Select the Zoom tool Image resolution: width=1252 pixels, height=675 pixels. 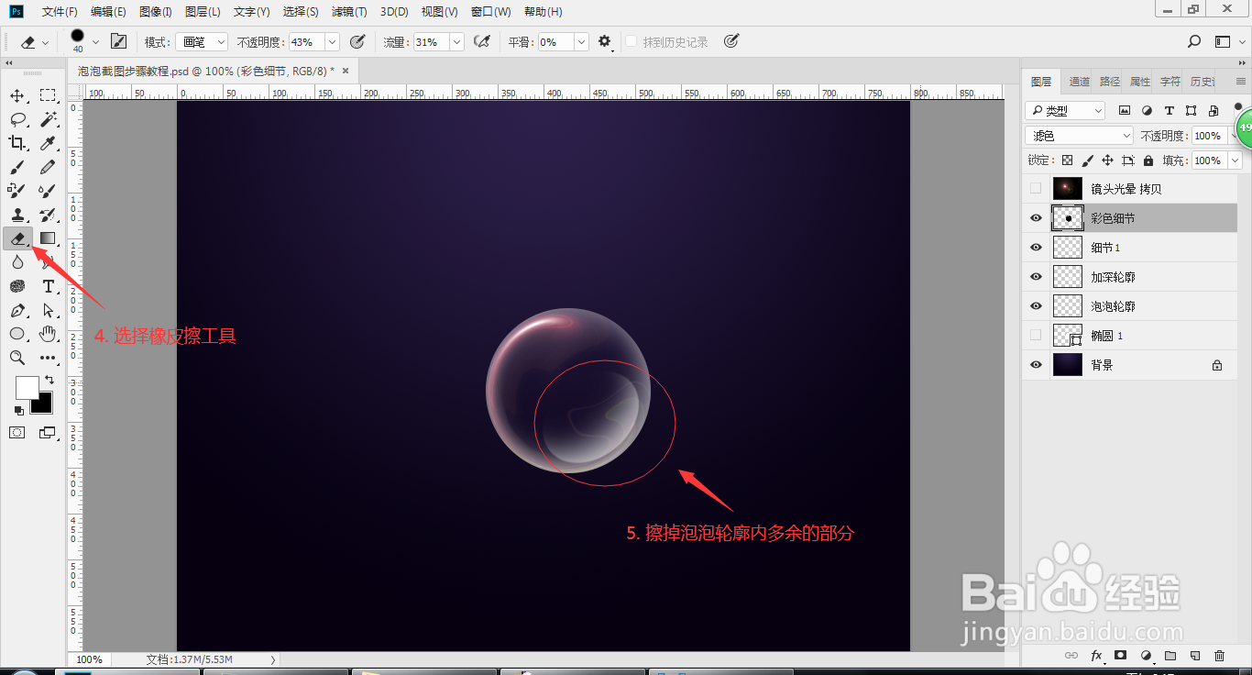pos(17,358)
